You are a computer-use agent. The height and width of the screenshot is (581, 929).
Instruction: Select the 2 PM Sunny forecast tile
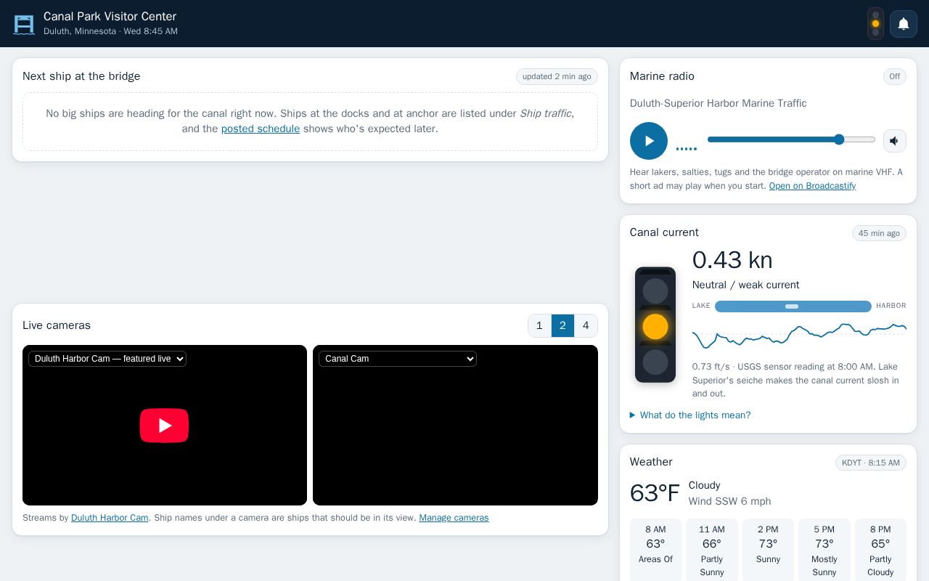click(x=768, y=550)
